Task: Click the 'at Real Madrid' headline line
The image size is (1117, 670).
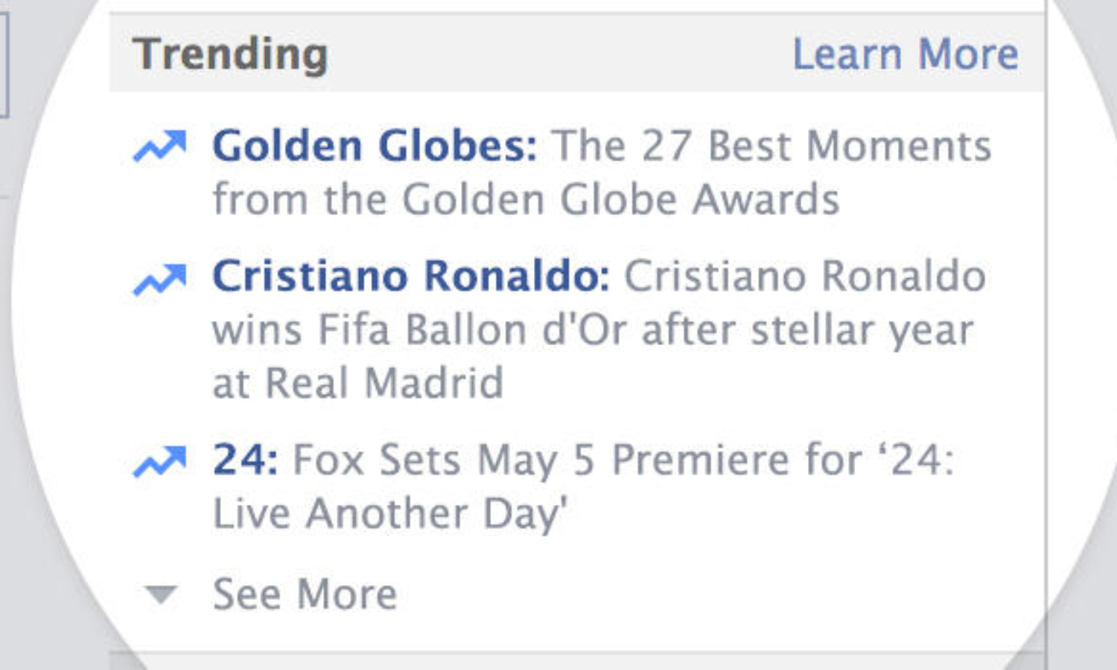Action: [x=357, y=384]
